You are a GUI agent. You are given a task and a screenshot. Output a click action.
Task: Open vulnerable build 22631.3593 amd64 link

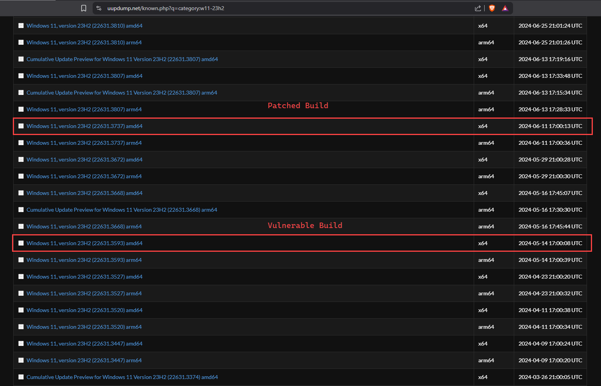84,243
